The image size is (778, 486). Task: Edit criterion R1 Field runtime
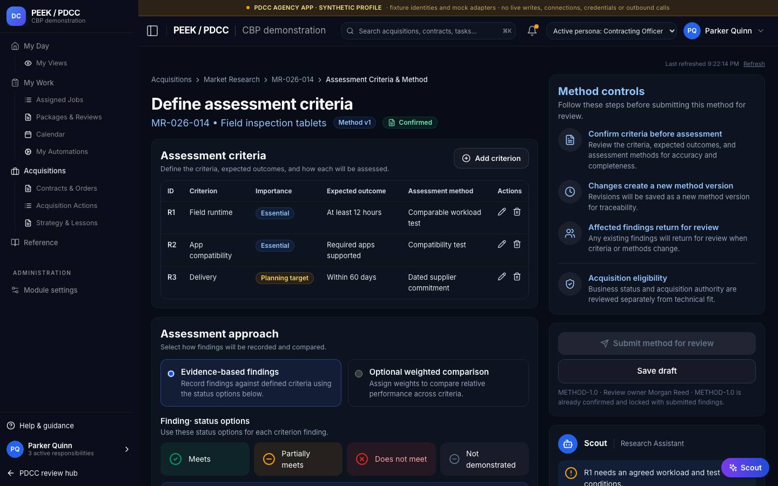(502, 212)
